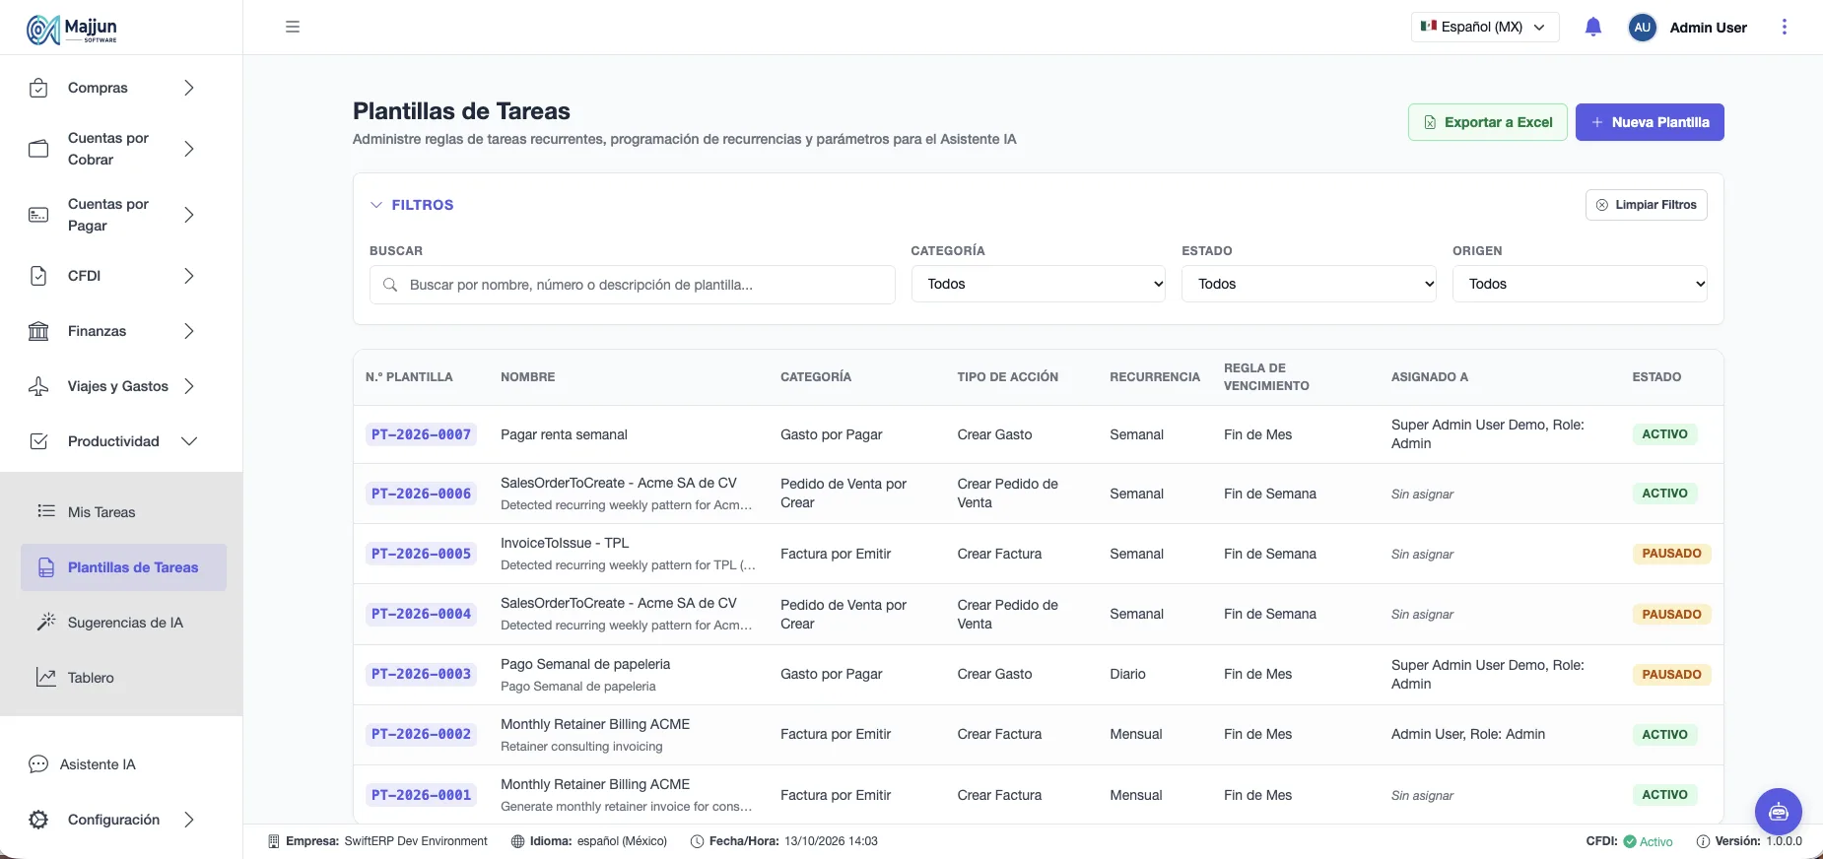Click the AU user avatar
Image resolution: width=1823 pixels, height=859 pixels.
click(1642, 28)
